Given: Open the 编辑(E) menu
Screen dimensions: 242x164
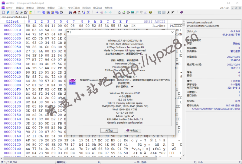Looking at the screenshot, I should [20, 8].
